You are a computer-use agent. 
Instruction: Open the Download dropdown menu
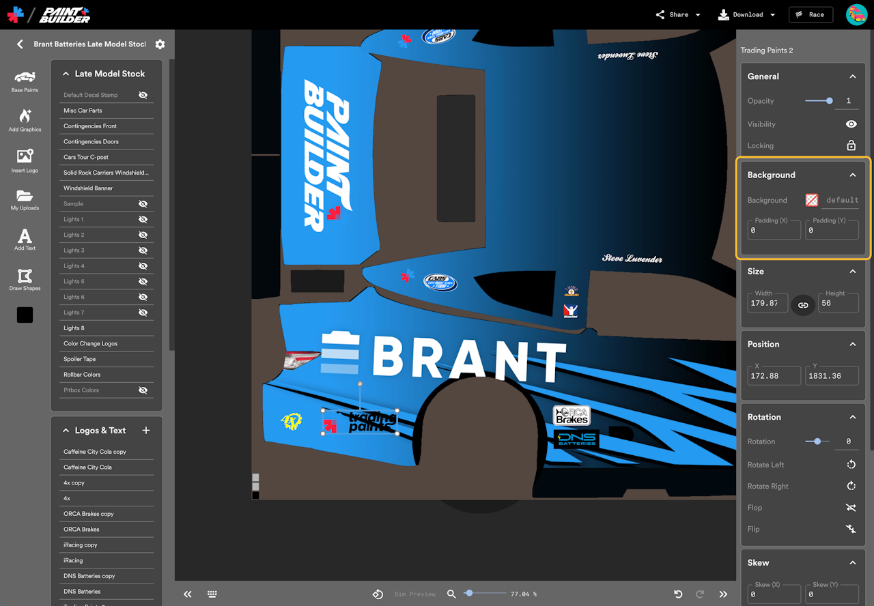pos(747,14)
